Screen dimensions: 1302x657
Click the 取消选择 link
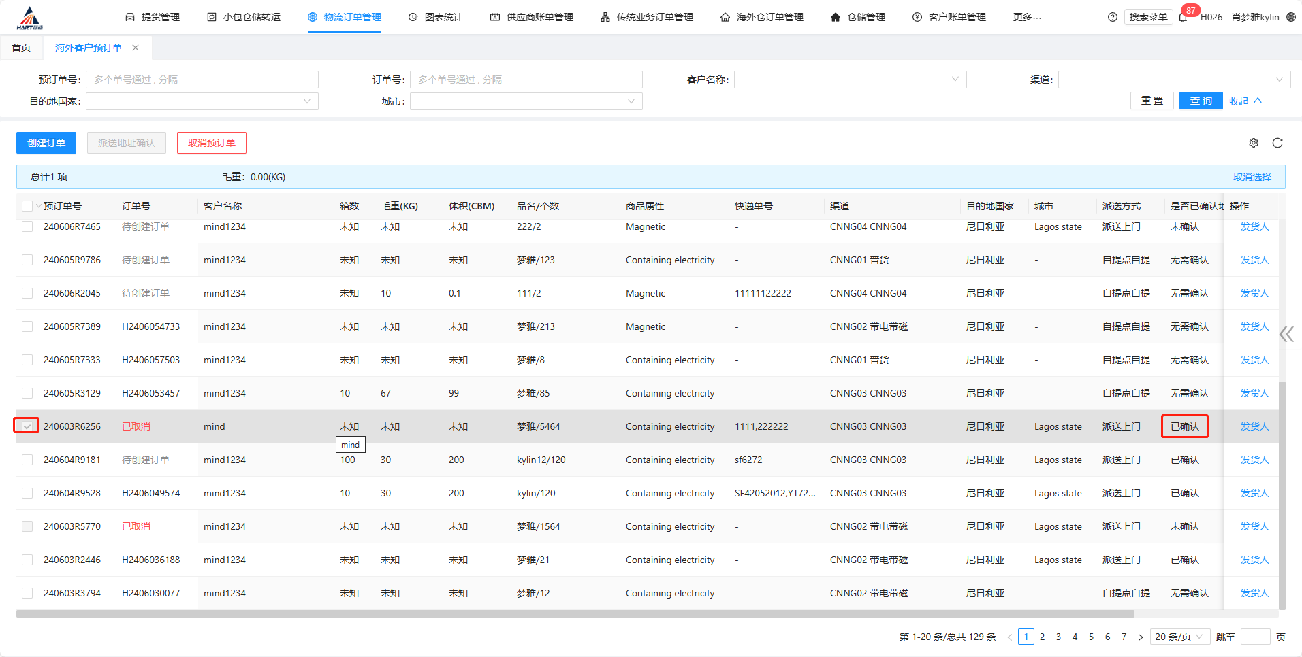point(1252,177)
